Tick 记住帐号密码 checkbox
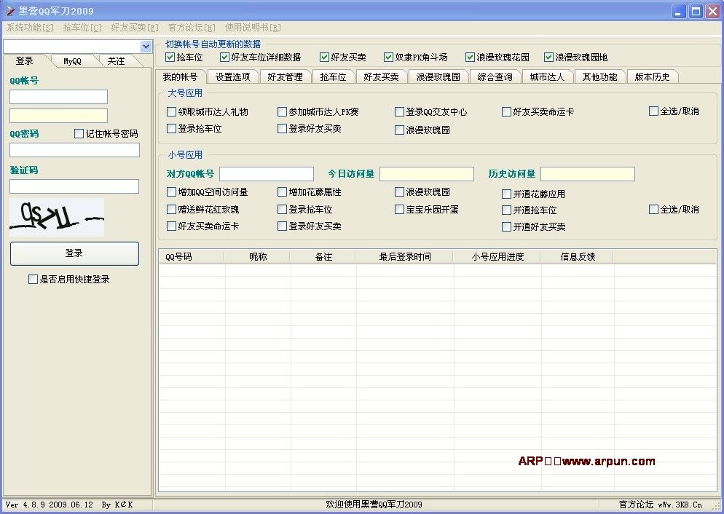Viewport: 724px width, 514px height. tap(79, 134)
